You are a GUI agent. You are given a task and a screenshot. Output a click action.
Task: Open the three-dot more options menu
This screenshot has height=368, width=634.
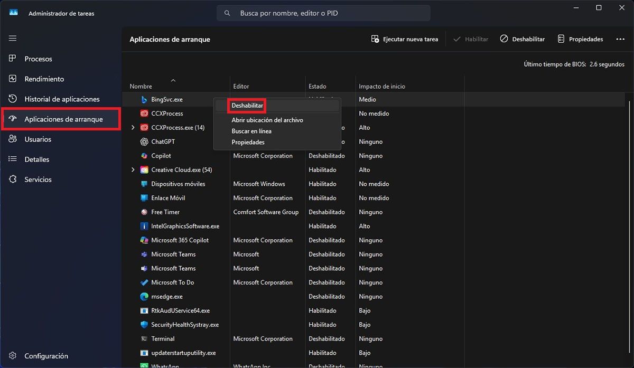click(620, 39)
